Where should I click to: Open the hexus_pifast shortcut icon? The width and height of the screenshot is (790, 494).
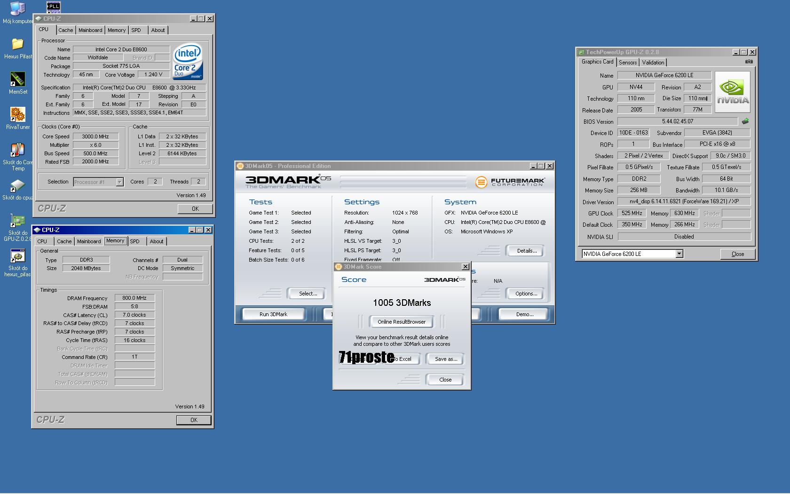click(17, 256)
